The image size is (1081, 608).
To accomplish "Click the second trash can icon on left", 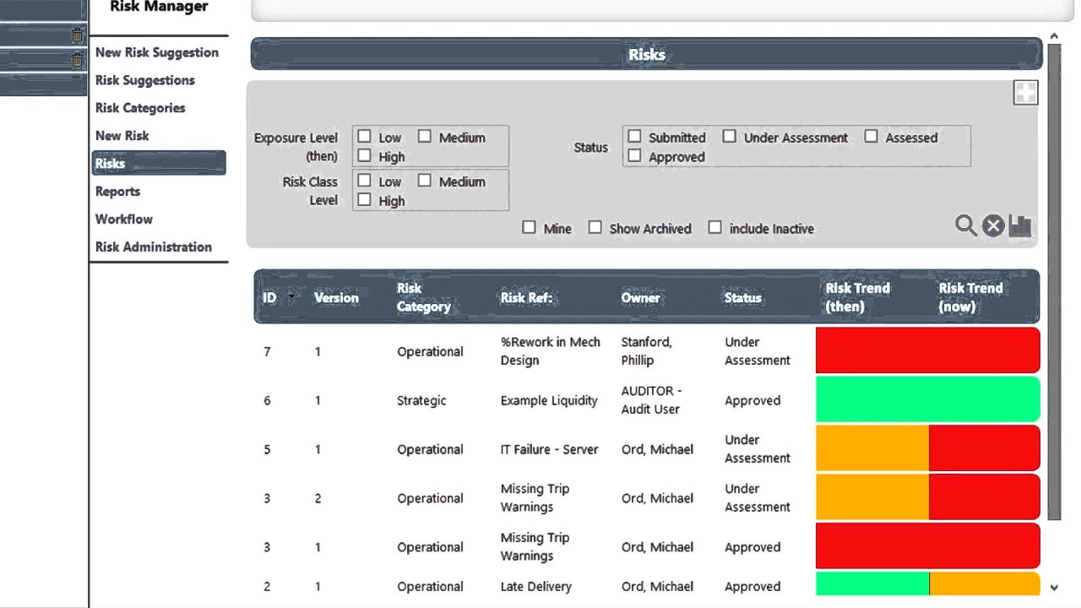I will point(78,61).
